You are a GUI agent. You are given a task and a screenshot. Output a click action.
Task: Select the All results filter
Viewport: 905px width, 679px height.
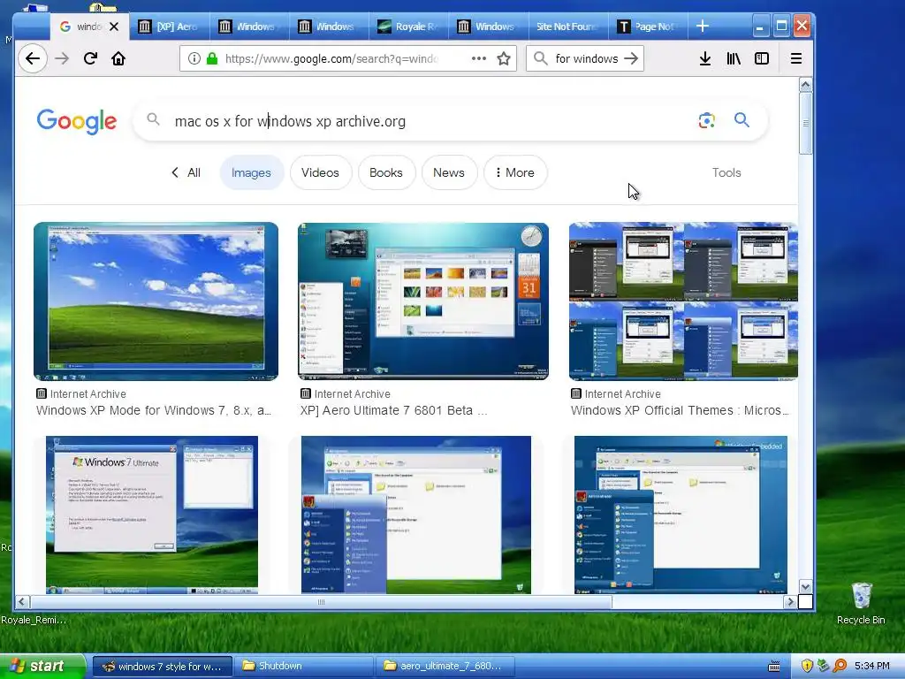point(186,172)
